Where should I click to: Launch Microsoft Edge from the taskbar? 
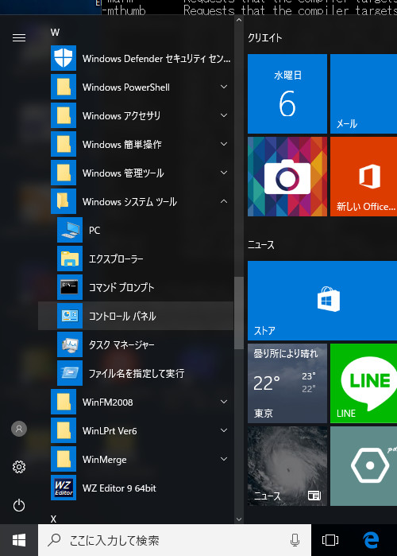pyautogui.click(x=371, y=540)
